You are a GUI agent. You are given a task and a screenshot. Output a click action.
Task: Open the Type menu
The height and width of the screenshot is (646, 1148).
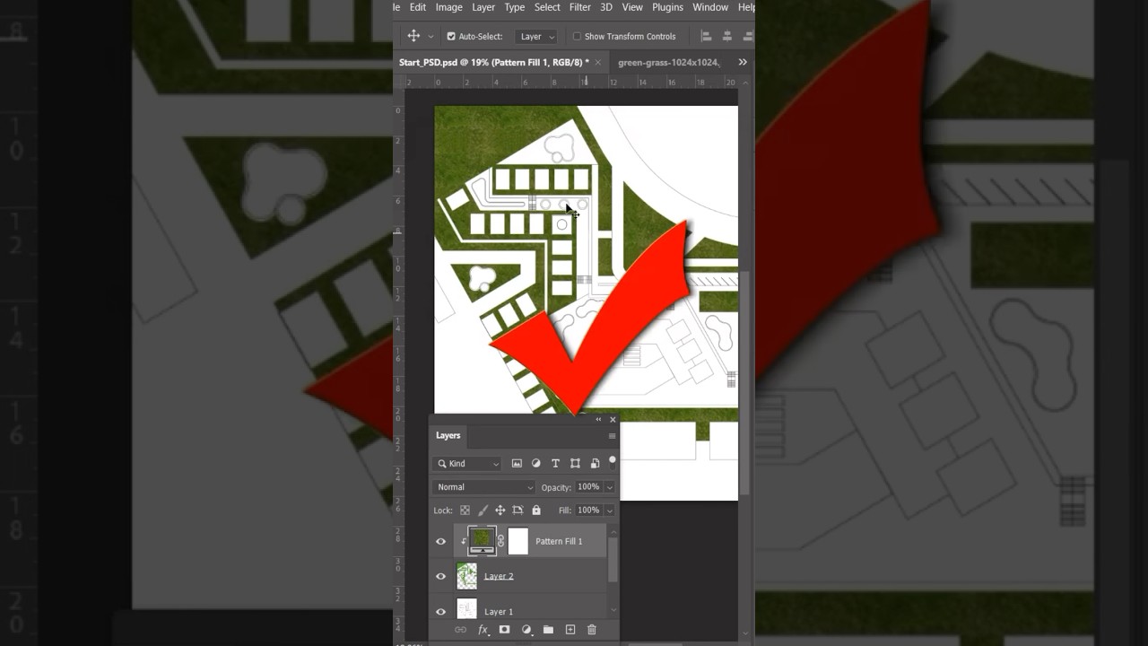point(515,7)
